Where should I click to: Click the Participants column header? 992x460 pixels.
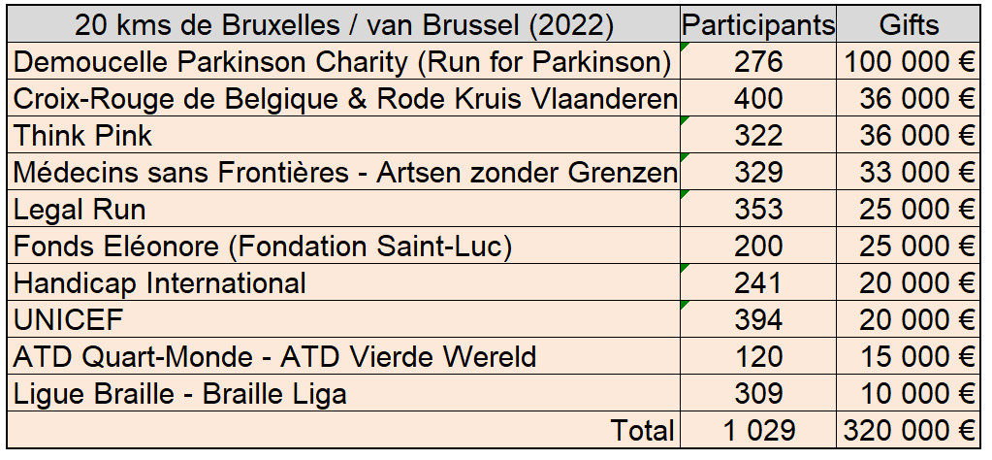coord(758,24)
